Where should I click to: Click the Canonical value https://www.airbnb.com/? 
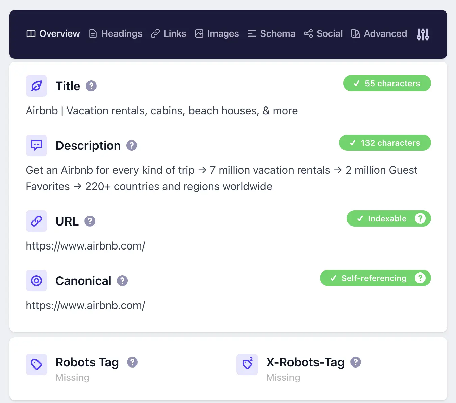pos(85,305)
